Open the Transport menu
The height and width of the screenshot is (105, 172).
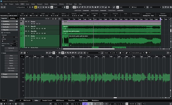point(40,4)
